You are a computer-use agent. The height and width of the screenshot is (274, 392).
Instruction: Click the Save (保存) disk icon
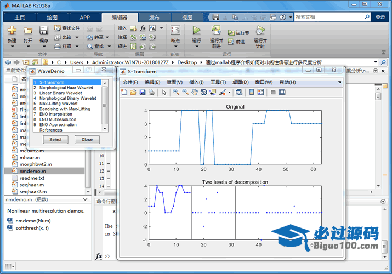(44, 30)
